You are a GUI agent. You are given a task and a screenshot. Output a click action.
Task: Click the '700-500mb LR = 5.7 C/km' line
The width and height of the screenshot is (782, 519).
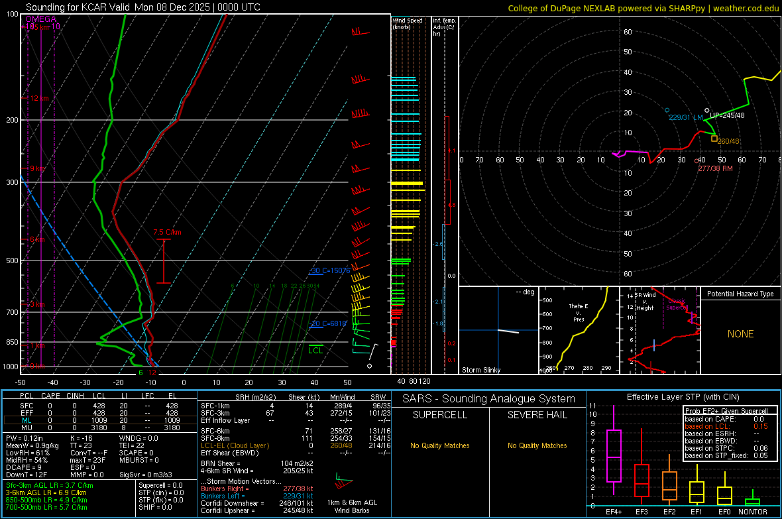pyautogui.click(x=46, y=507)
